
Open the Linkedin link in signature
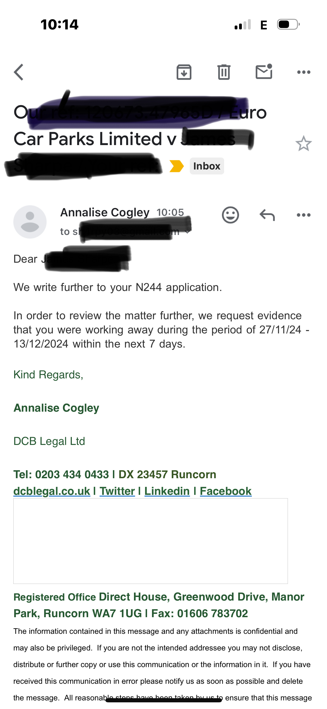(167, 491)
